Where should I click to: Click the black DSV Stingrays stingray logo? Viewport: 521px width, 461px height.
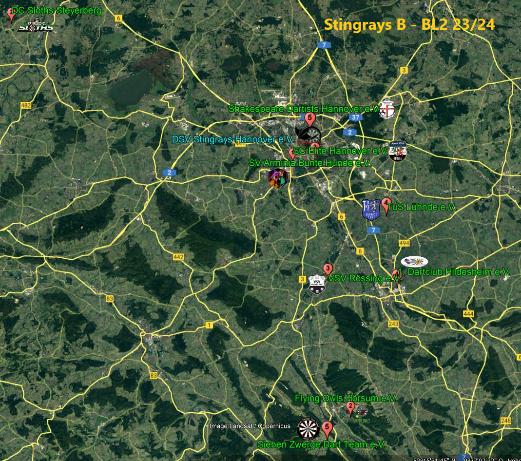307,134
